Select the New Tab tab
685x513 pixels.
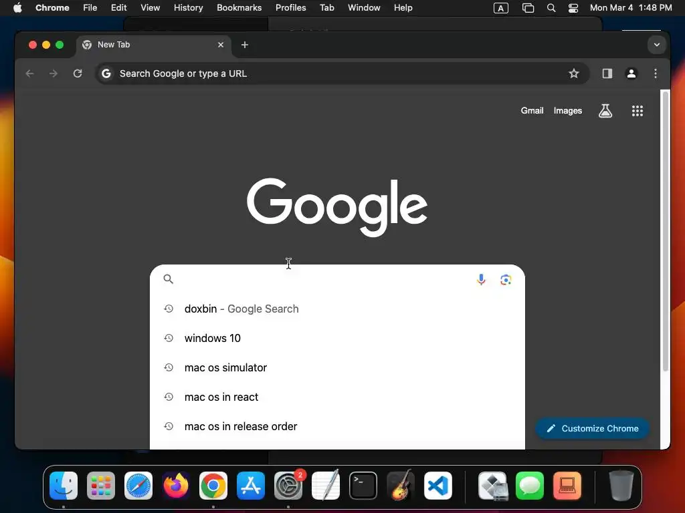(x=153, y=45)
